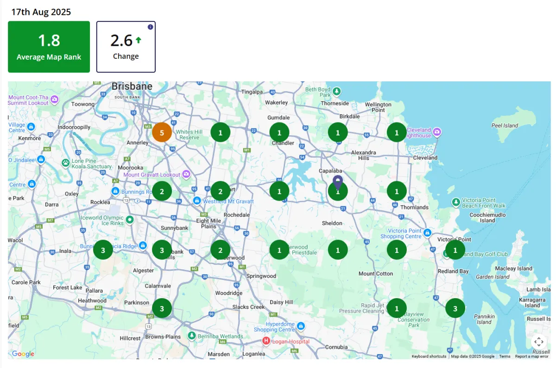Select the Lone Pine Koala Sanctuary icon
This screenshot has width=556, height=368.
[x=66, y=163]
